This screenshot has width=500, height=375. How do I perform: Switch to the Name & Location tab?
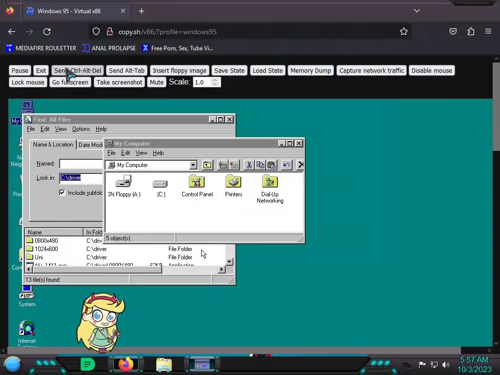click(x=53, y=145)
